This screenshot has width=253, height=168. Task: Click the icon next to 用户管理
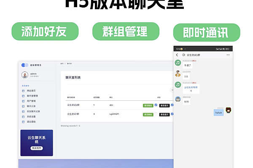coord(23,101)
